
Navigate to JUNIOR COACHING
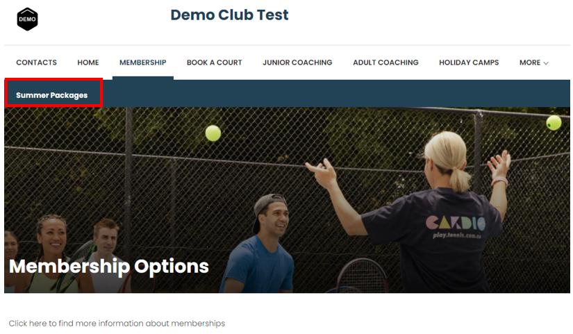[297, 62]
